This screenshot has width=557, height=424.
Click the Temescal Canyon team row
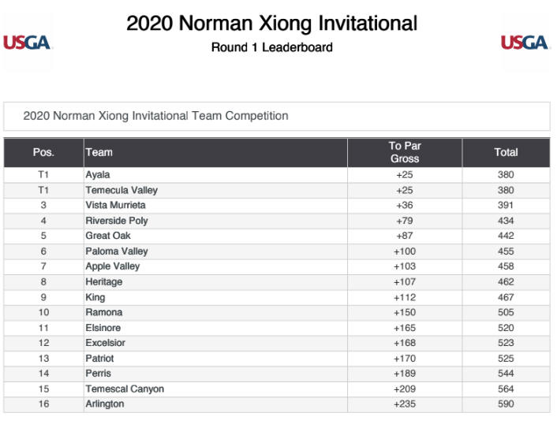pyautogui.click(x=125, y=389)
